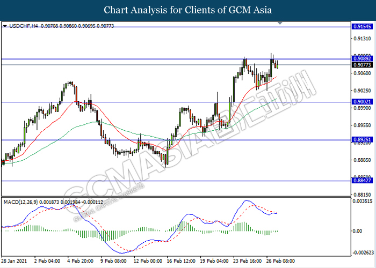Click the 26 Feb 08:00 time label
This screenshot has height=268, width=376.
click(x=279, y=260)
